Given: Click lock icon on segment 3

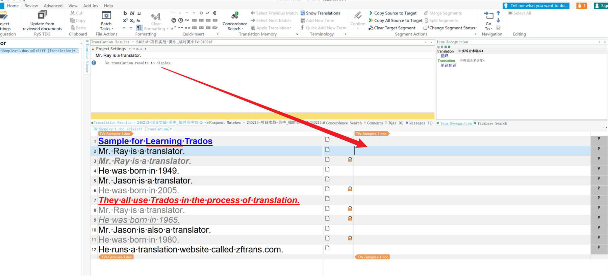Looking at the screenshot, I should (350, 159).
